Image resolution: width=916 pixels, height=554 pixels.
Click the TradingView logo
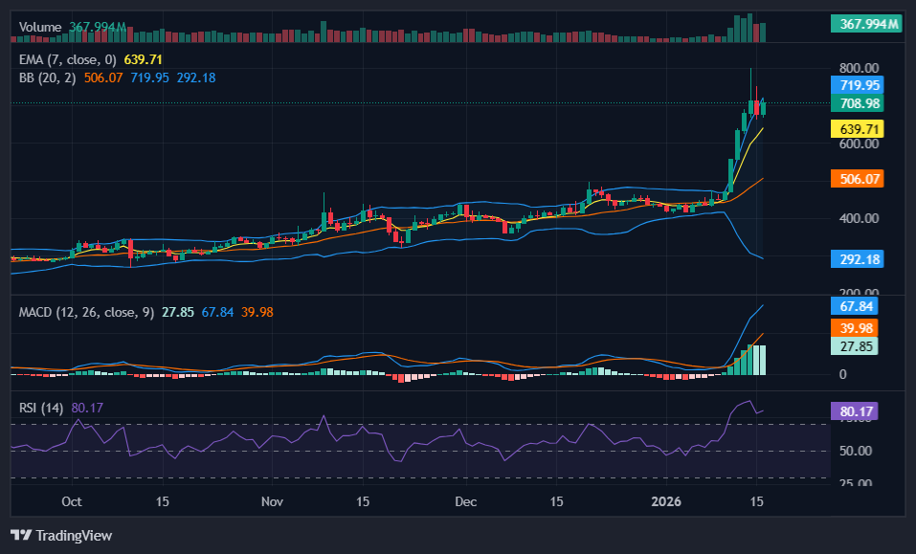61,535
